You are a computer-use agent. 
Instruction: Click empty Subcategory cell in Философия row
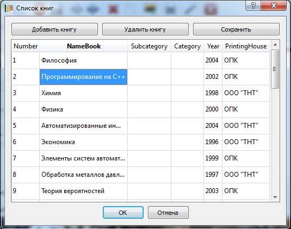tap(149, 60)
